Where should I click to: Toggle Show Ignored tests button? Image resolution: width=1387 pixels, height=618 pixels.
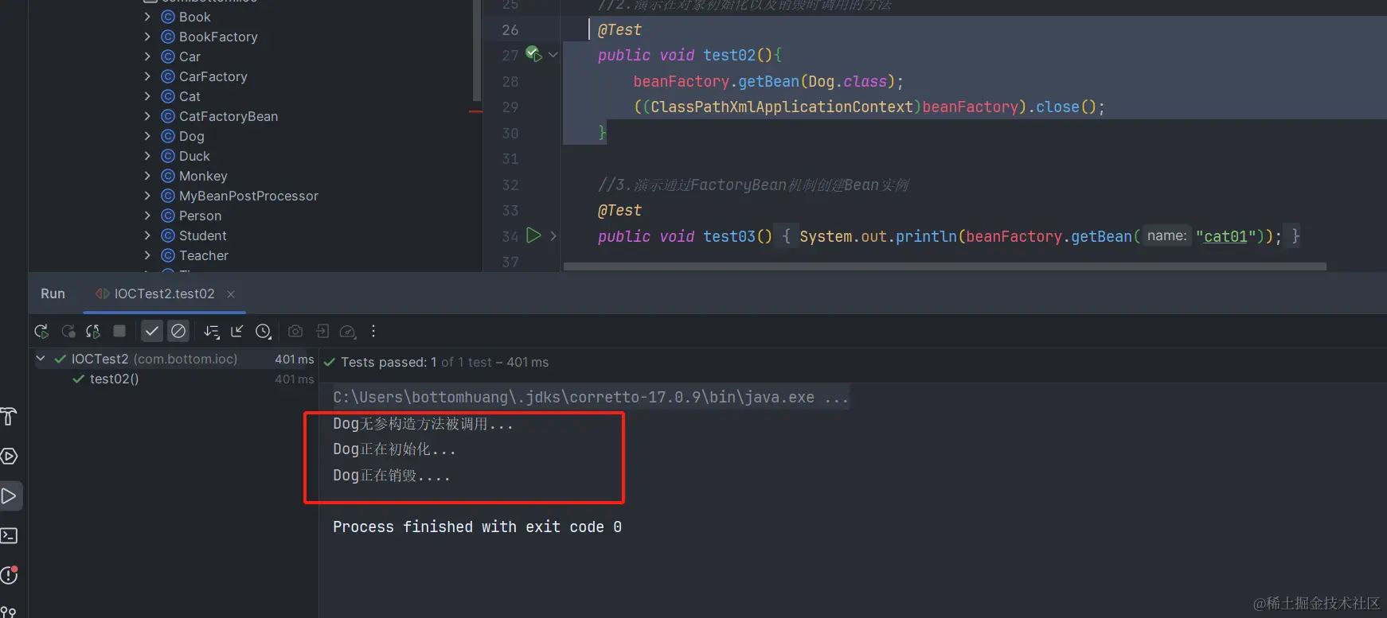(x=178, y=331)
